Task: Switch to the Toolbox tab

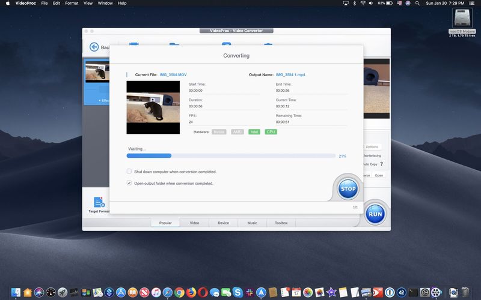Action: coord(281,223)
